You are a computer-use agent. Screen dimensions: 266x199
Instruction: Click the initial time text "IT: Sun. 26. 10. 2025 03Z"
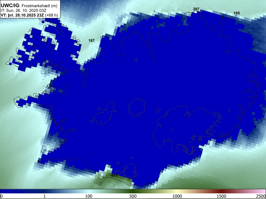coord(23,10)
